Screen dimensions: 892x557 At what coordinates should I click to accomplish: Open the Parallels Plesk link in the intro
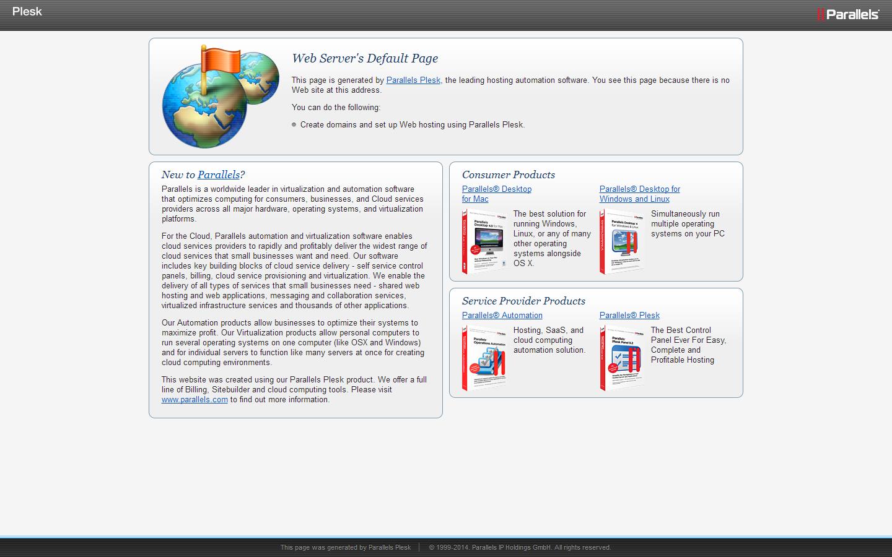click(x=413, y=80)
